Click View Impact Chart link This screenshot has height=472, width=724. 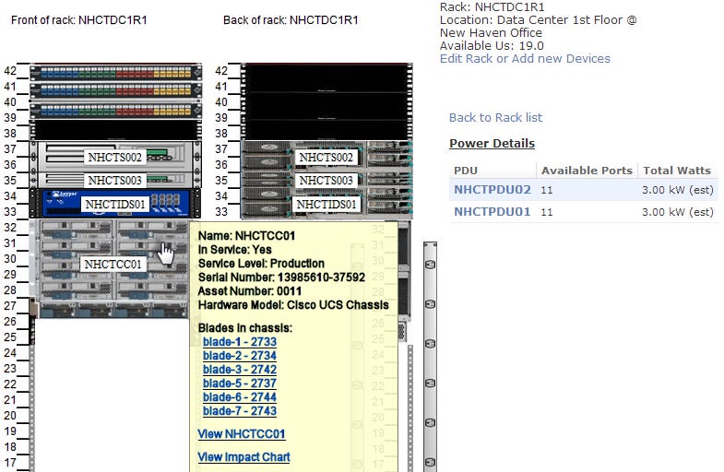243,457
